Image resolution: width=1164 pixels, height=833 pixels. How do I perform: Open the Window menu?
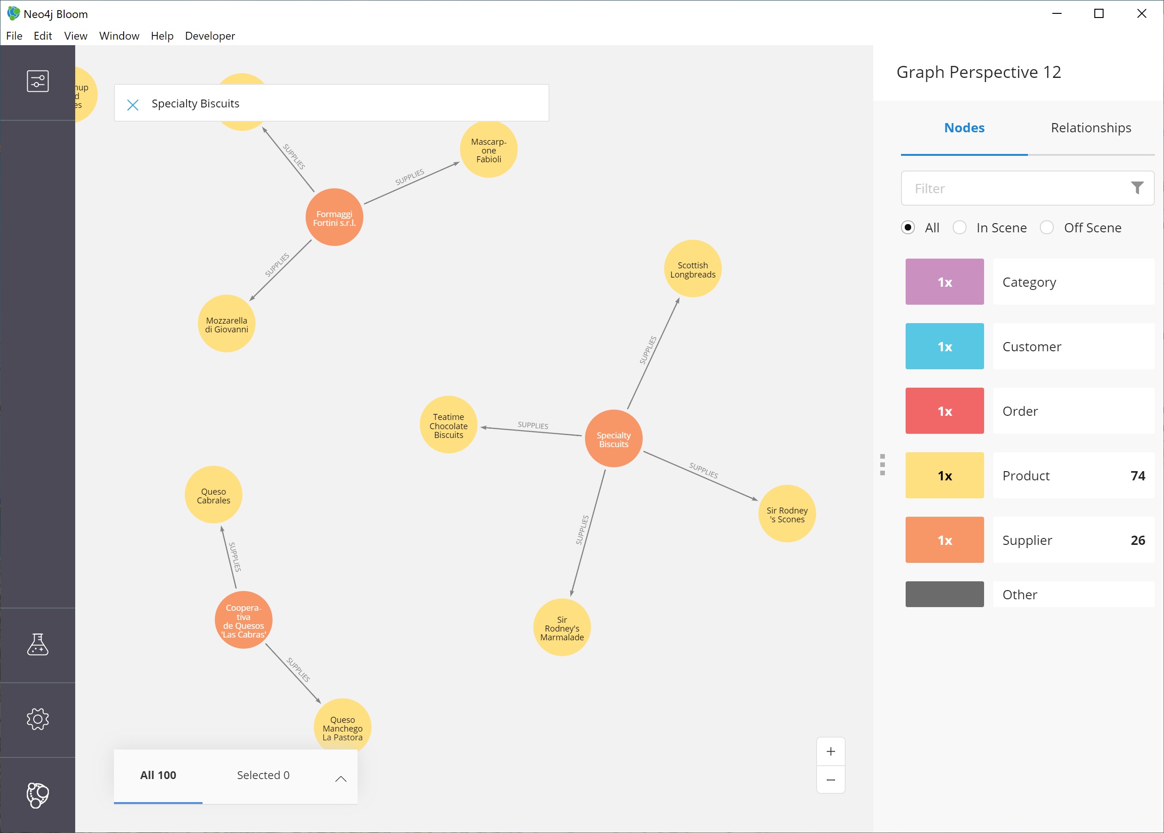(119, 36)
